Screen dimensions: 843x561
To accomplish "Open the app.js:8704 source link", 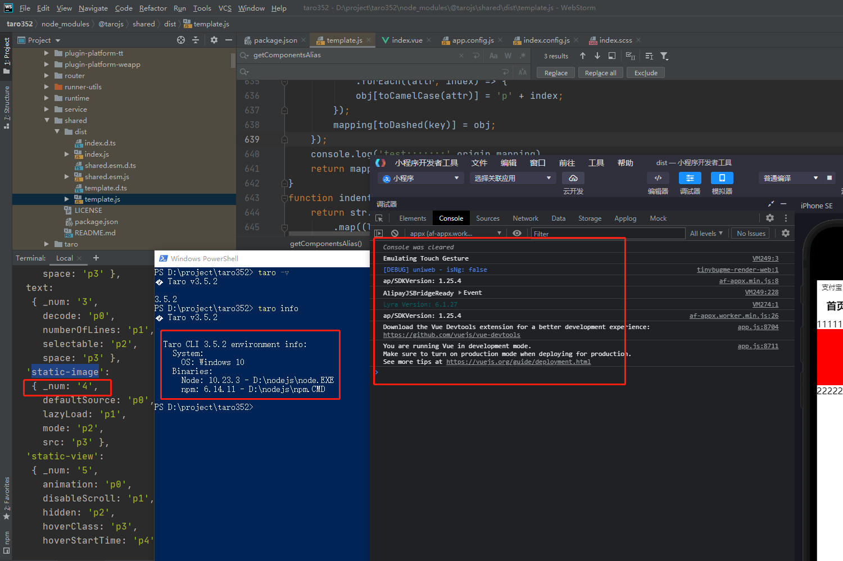I will [x=758, y=327].
